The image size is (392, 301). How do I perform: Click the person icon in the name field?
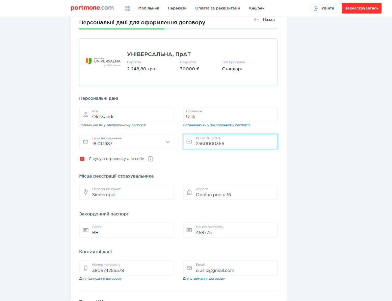86,115
